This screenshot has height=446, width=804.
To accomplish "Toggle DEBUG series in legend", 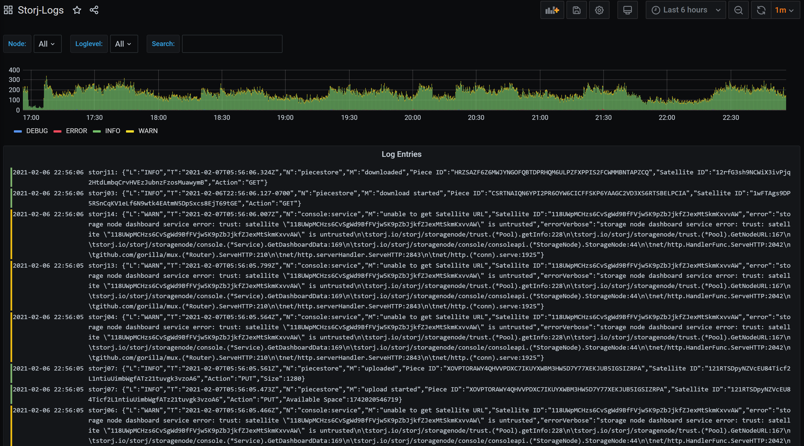I will point(37,131).
